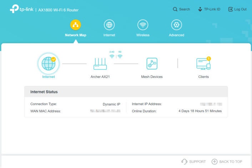Switch to the Network Map tab label

[76, 35]
